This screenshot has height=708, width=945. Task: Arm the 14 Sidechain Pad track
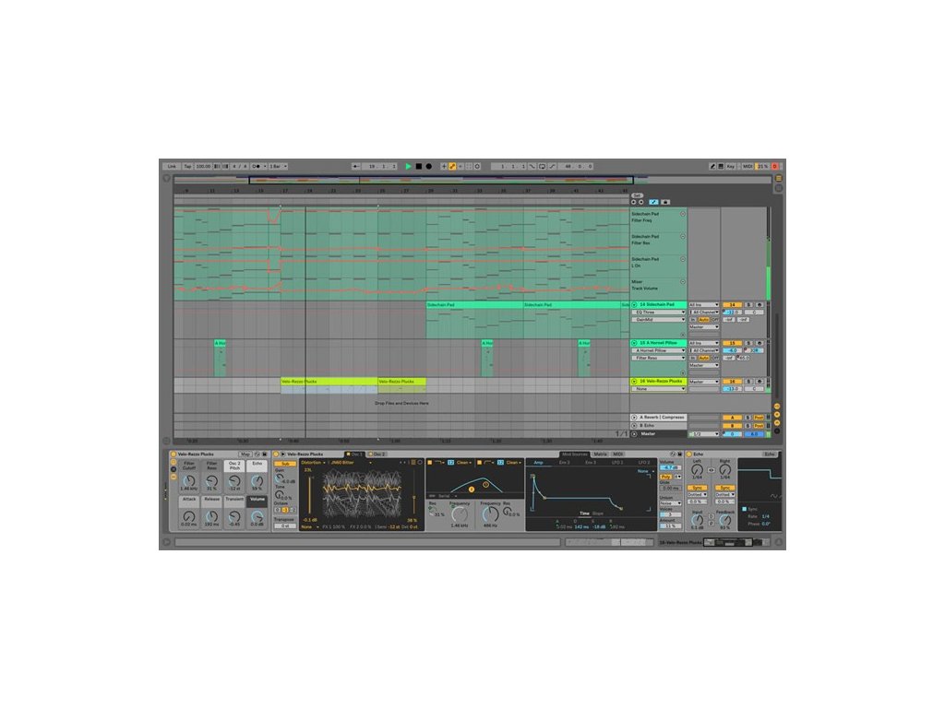[759, 304]
